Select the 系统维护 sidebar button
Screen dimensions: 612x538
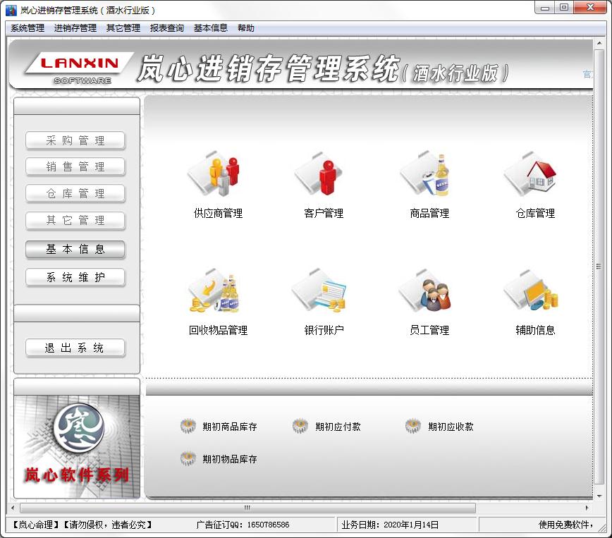[x=75, y=277]
